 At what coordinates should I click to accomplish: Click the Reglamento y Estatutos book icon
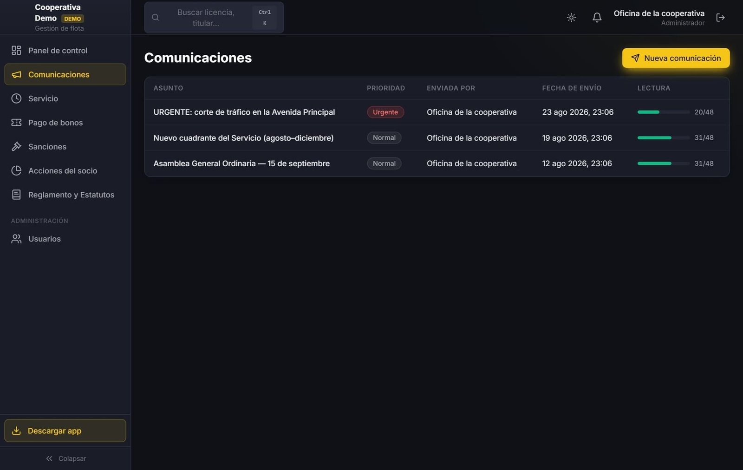click(16, 195)
